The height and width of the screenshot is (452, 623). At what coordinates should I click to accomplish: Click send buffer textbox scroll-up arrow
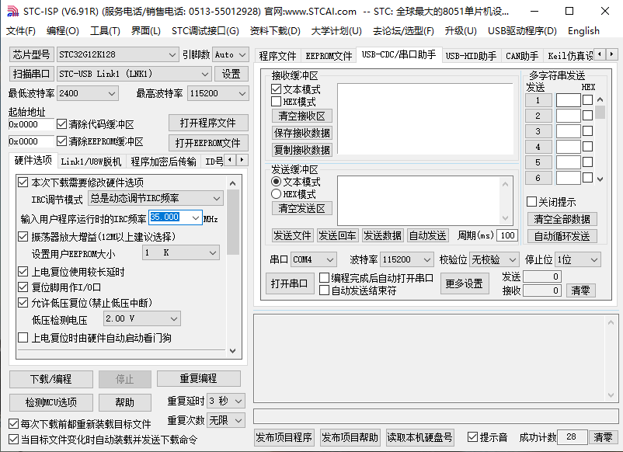pos(505,184)
